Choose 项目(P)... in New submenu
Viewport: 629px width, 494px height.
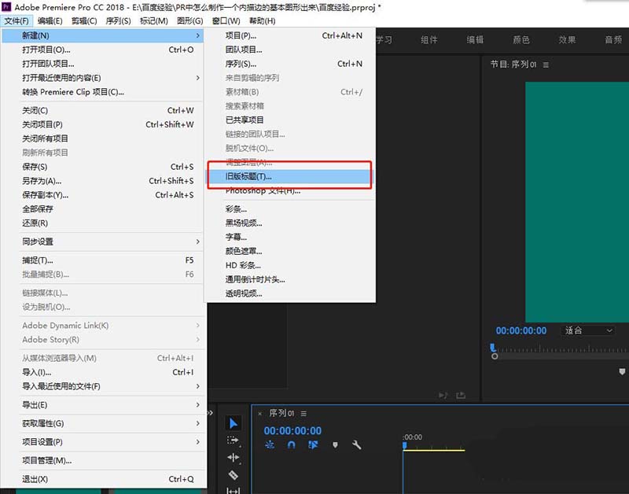click(289, 35)
